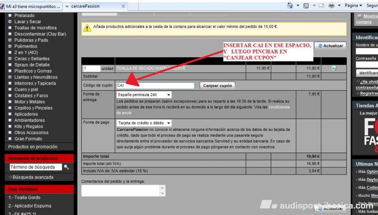Open best seller 2.- Aplicador Espuma

click(x=30, y=206)
